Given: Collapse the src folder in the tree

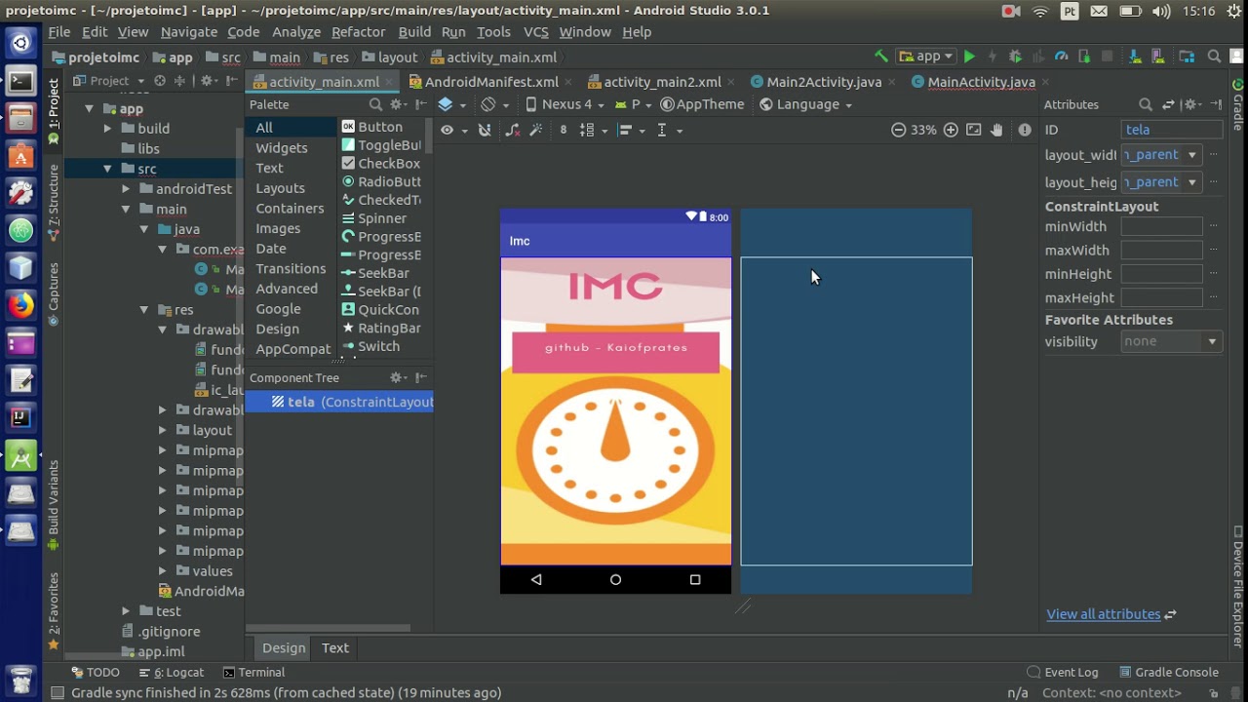Looking at the screenshot, I should click(107, 169).
